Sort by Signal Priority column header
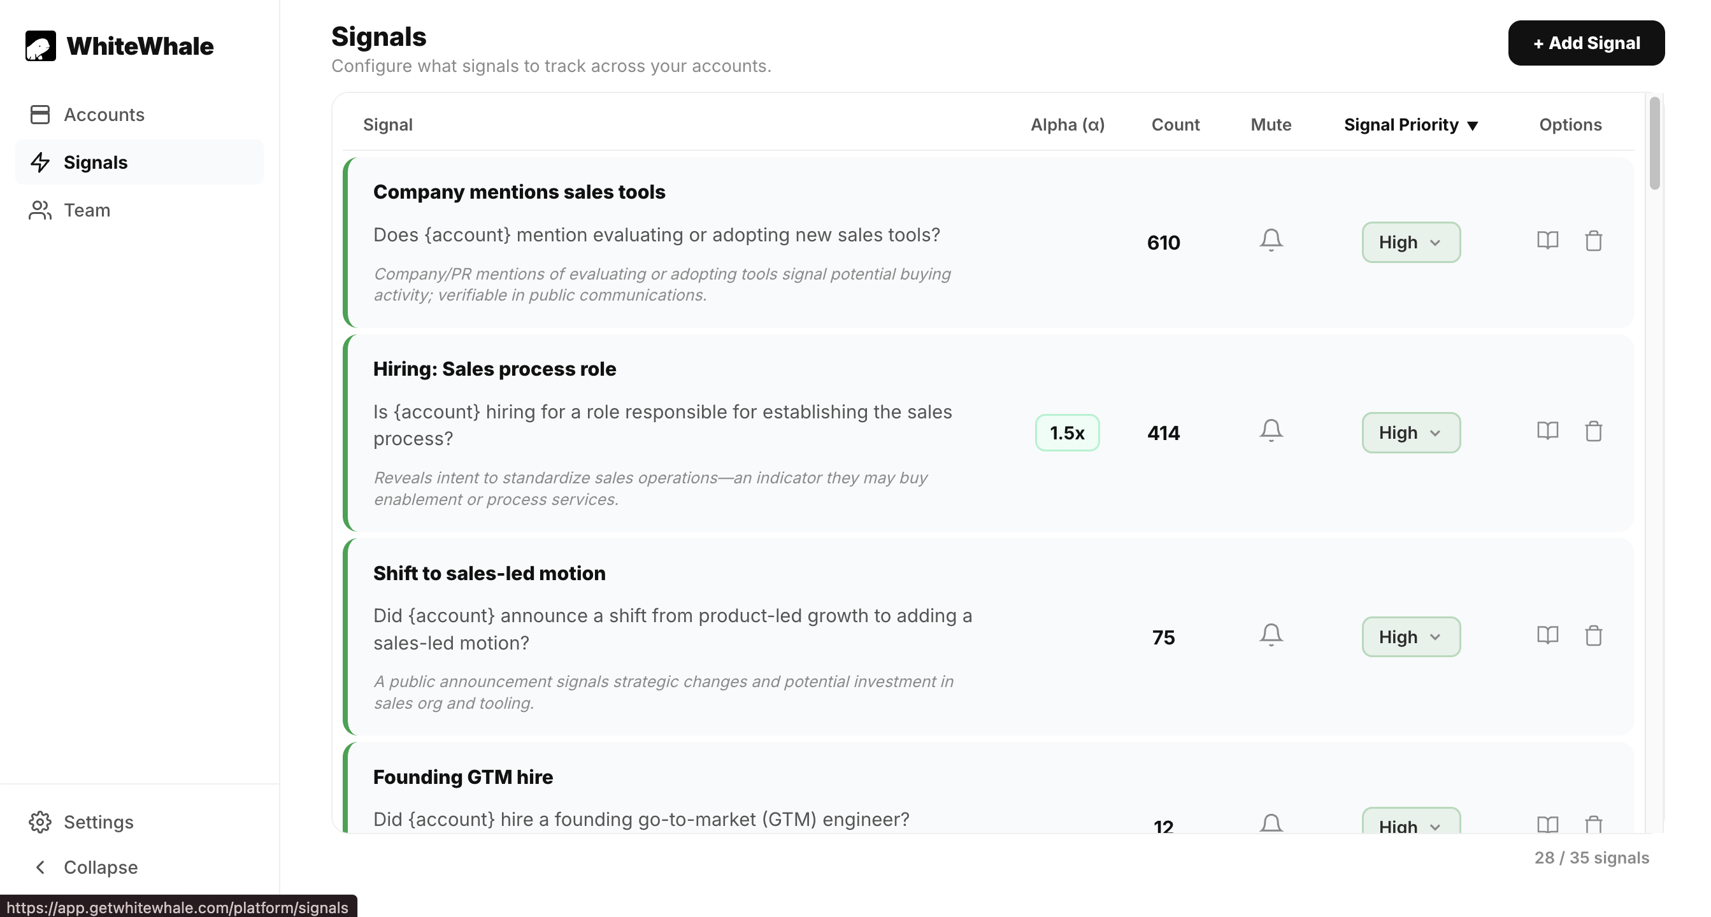1711x917 pixels. coord(1411,125)
